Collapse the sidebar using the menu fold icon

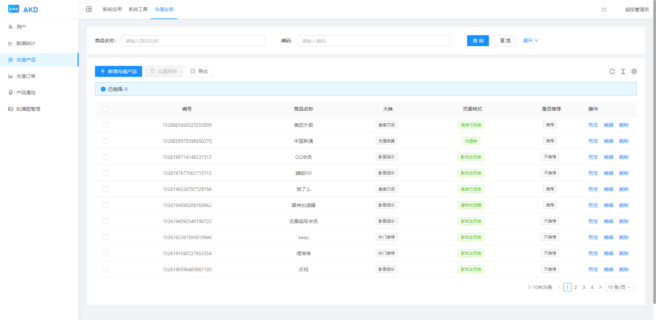[89, 9]
